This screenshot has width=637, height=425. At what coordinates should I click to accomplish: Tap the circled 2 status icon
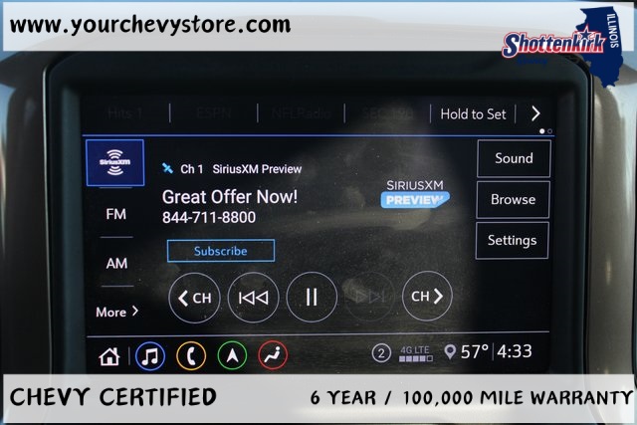click(381, 353)
